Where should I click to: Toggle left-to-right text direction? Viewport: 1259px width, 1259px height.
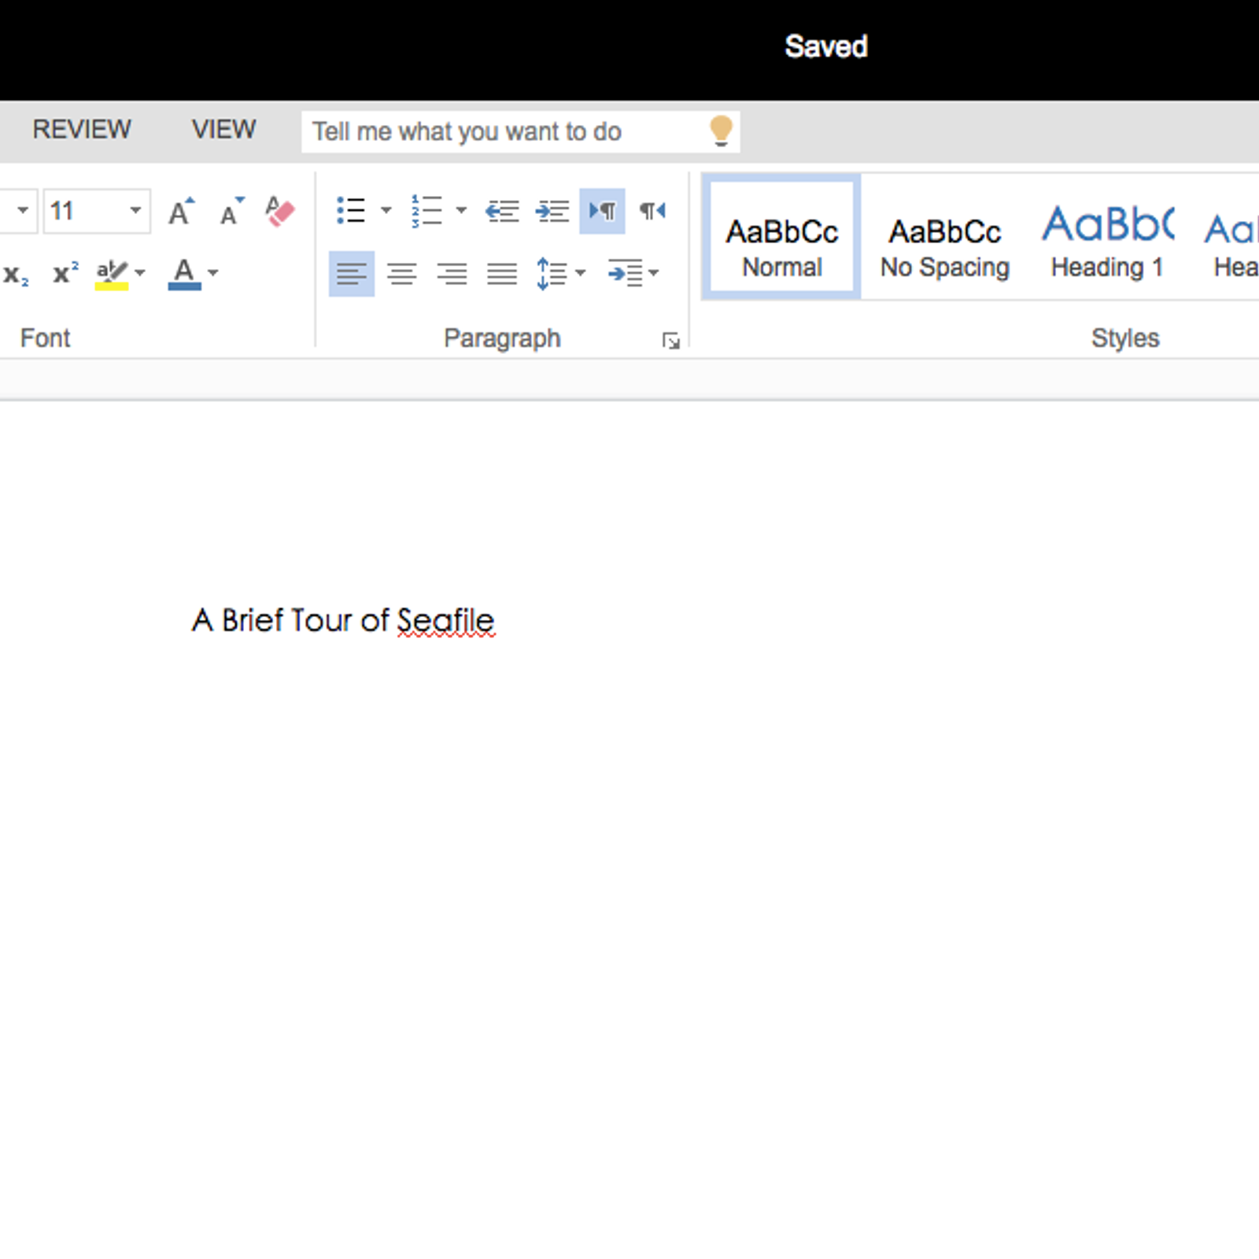pyautogui.click(x=602, y=211)
